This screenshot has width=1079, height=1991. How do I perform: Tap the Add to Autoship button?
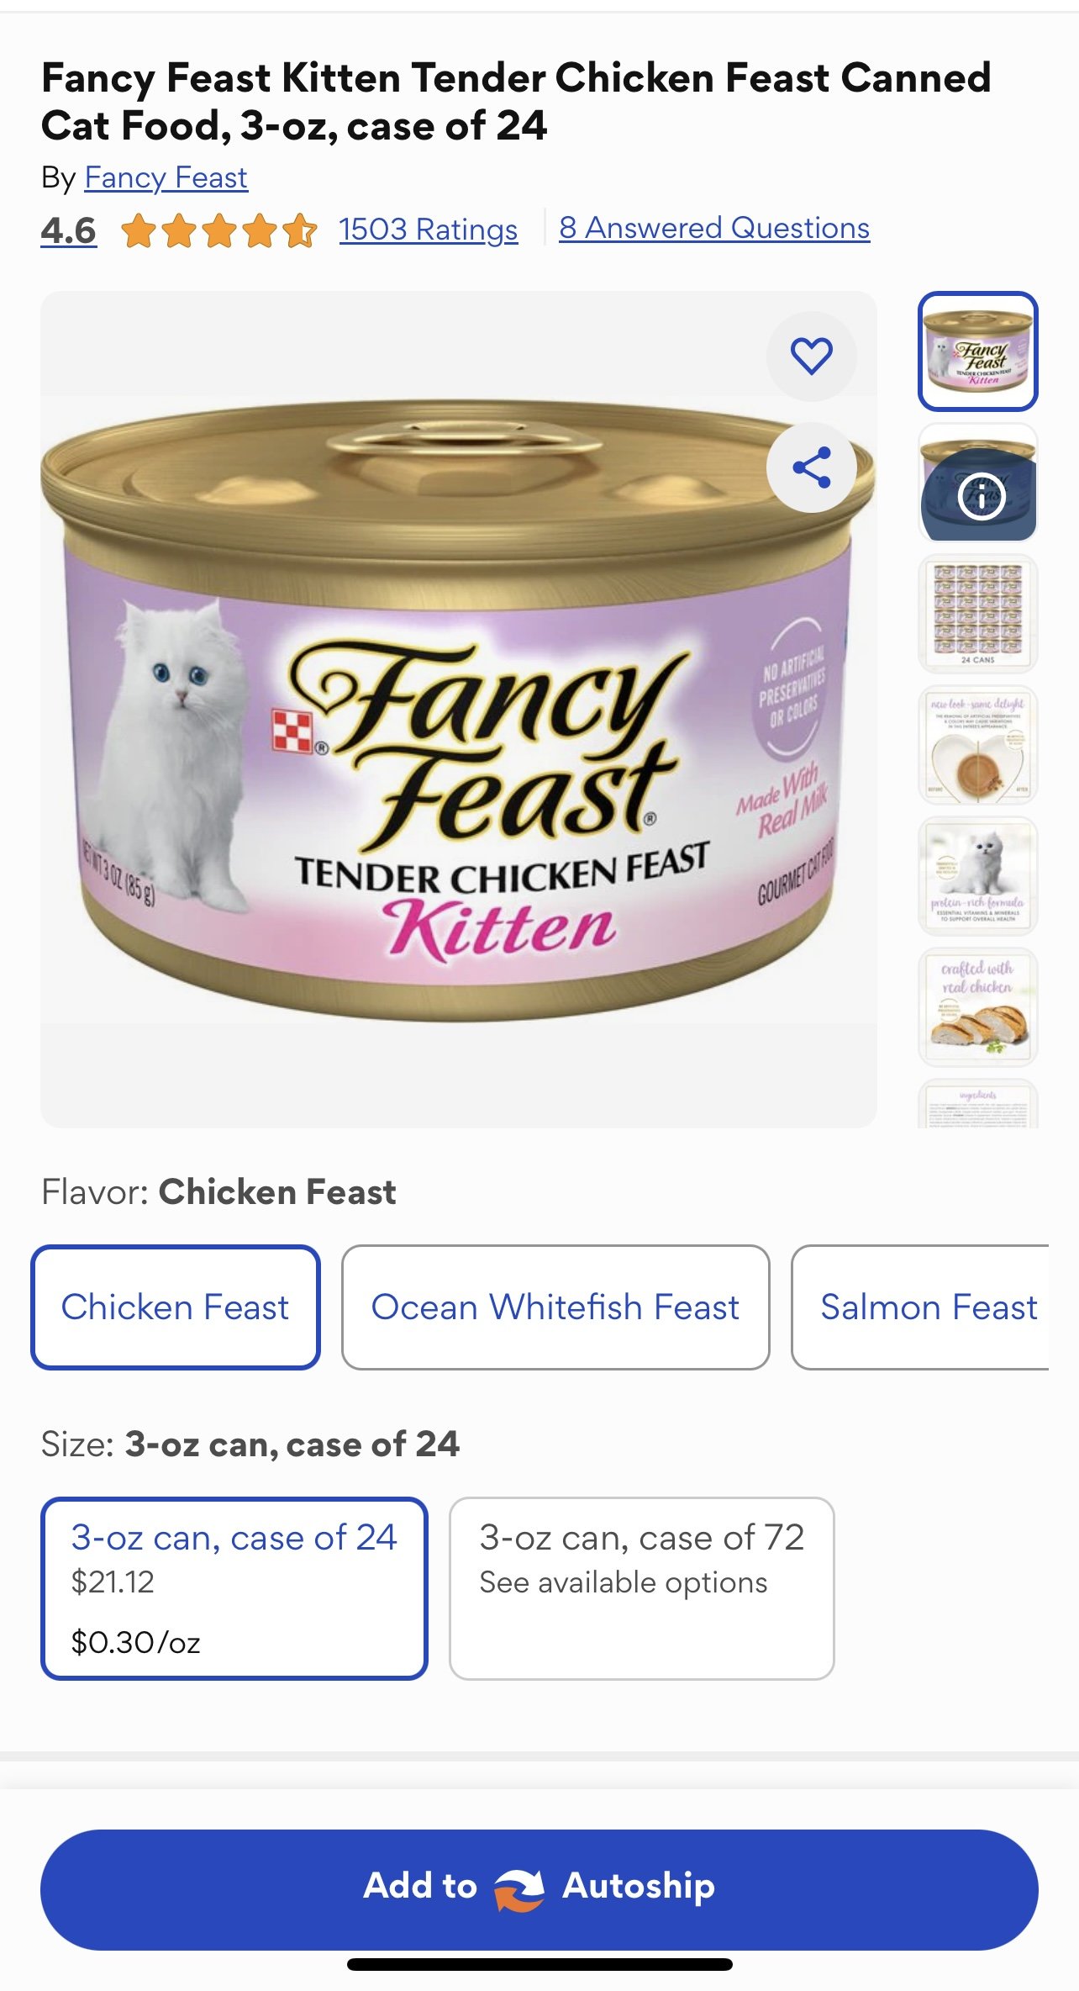(x=539, y=1889)
